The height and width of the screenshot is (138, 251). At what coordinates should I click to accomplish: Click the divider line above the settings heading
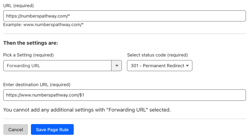124,34
